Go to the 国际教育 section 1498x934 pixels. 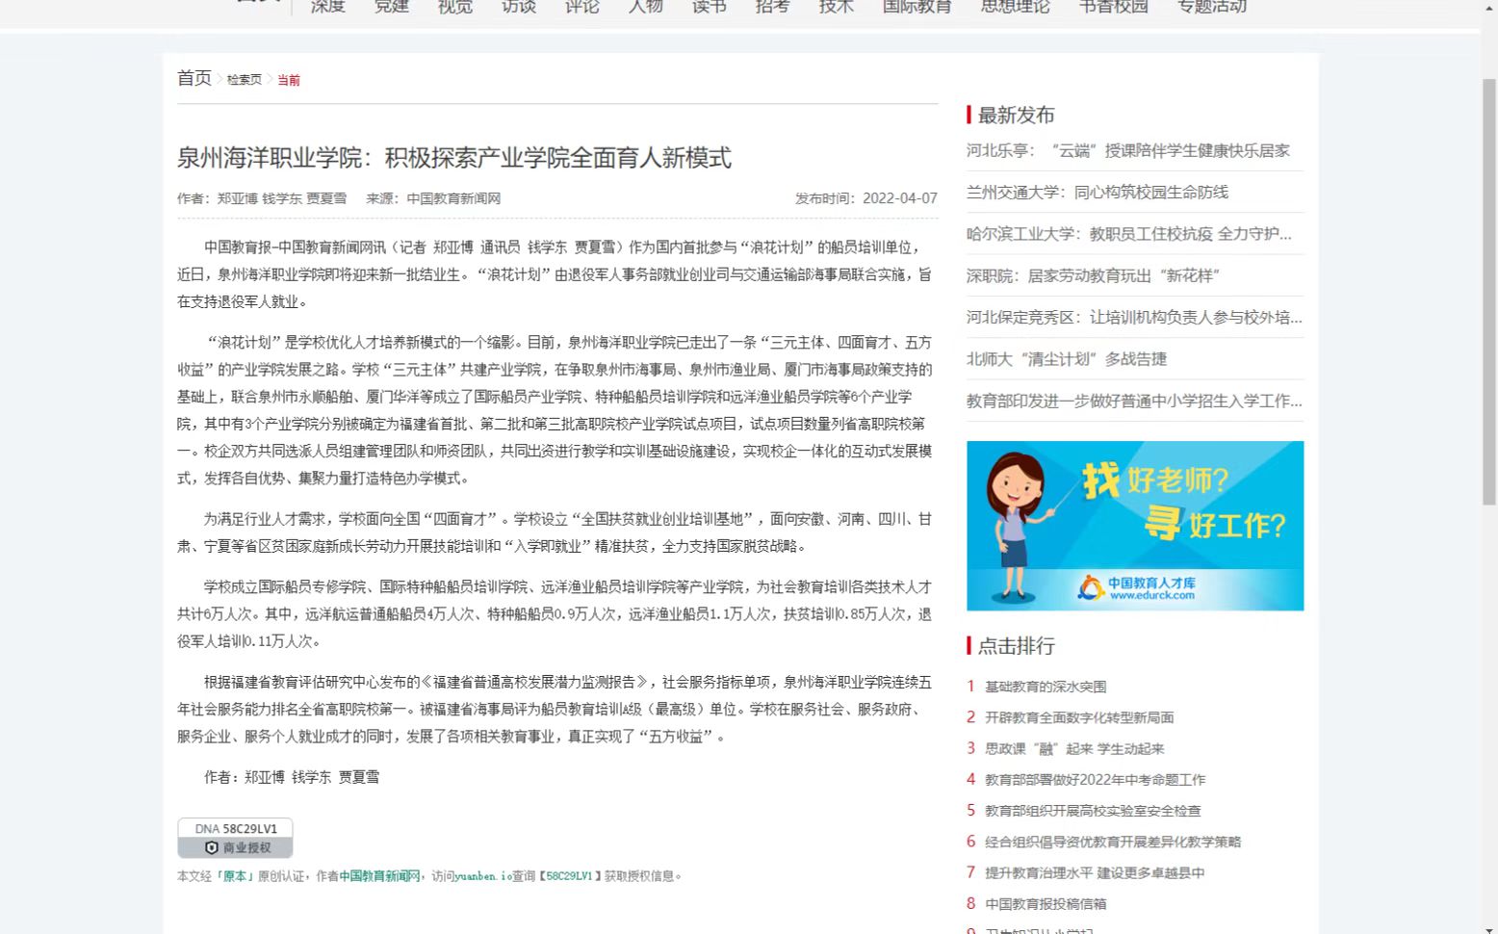(917, 7)
